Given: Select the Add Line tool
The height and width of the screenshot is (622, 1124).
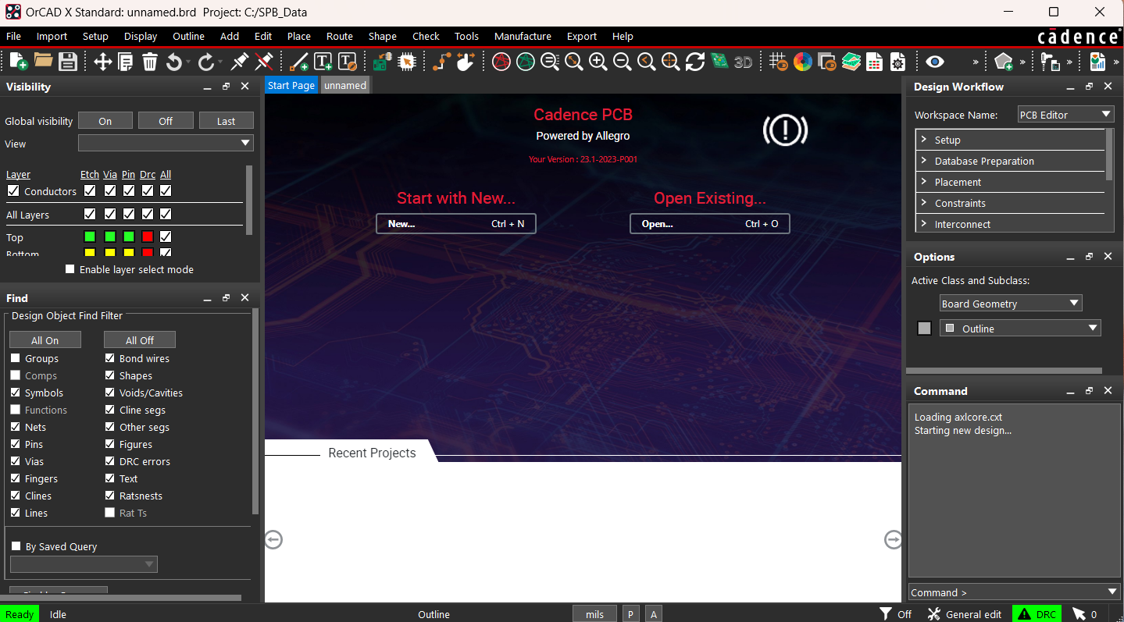Looking at the screenshot, I should point(298,62).
